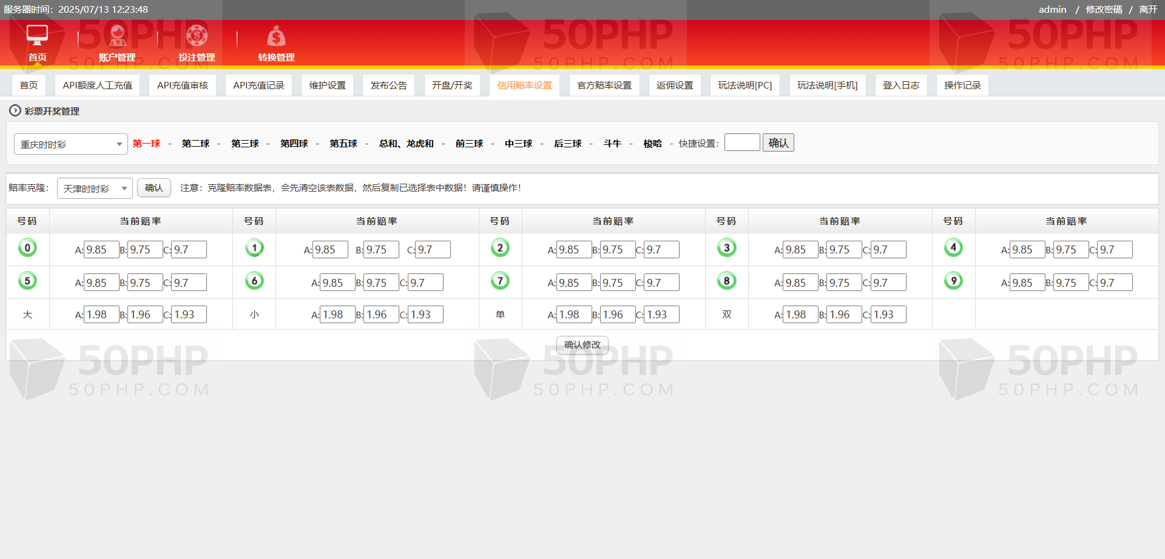Image resolution: width=1165 pixels, height=559 pixels.
Task: Open bet management chip icon
Action: click(197, 36)
